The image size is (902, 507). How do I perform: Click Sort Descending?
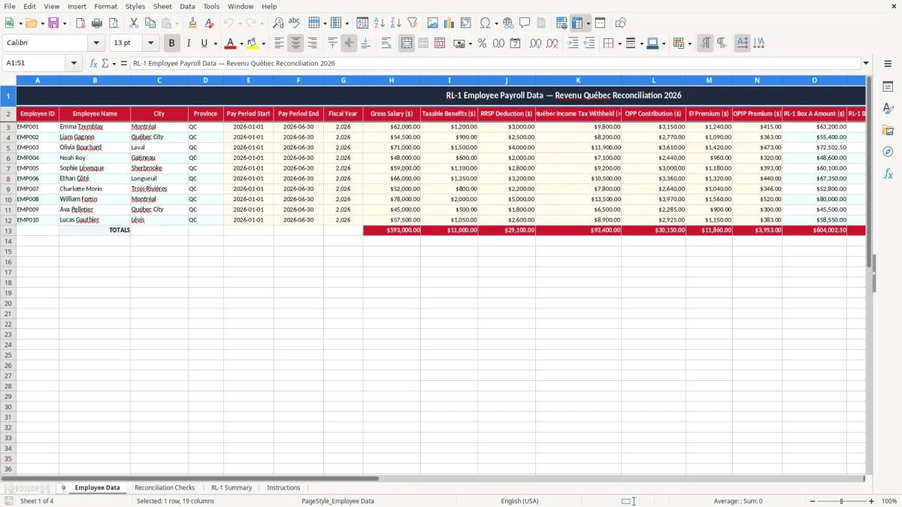coord(395,23)
